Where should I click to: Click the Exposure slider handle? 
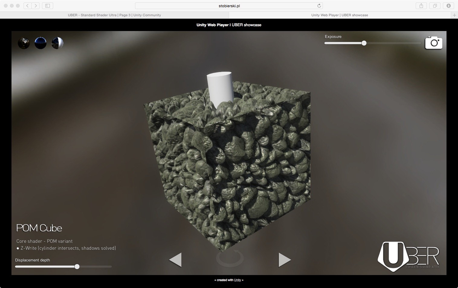click(364, 43)
